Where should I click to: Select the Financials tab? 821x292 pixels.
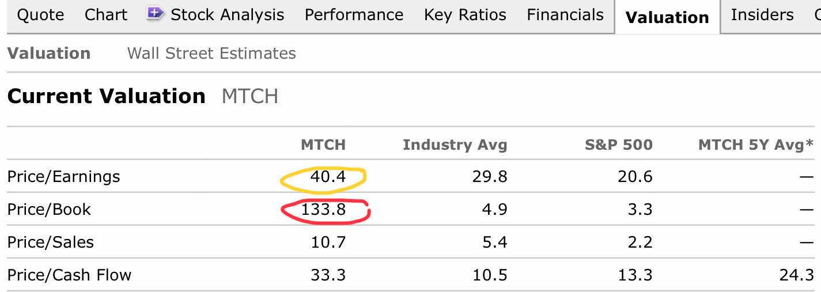565,15
